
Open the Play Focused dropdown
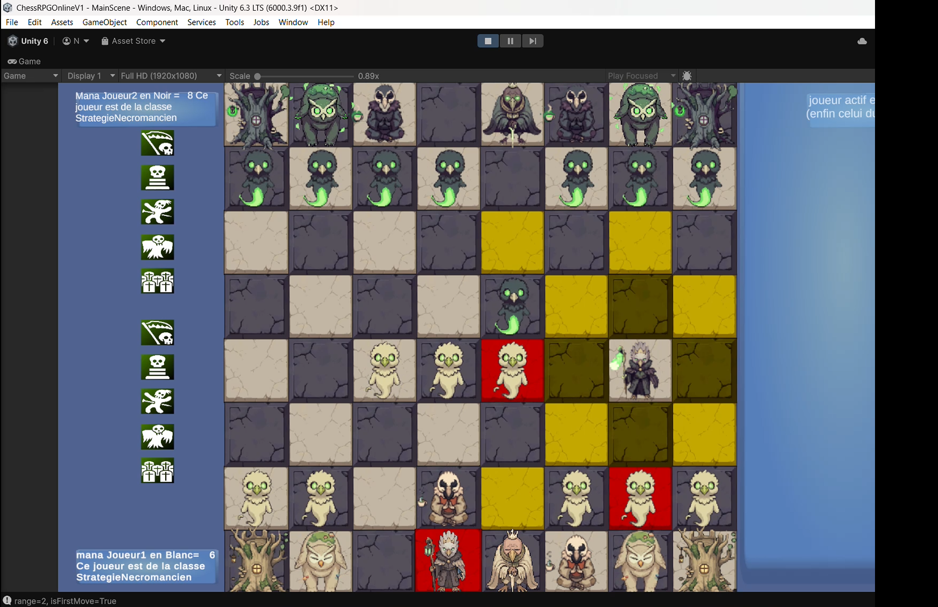(642, 76)
